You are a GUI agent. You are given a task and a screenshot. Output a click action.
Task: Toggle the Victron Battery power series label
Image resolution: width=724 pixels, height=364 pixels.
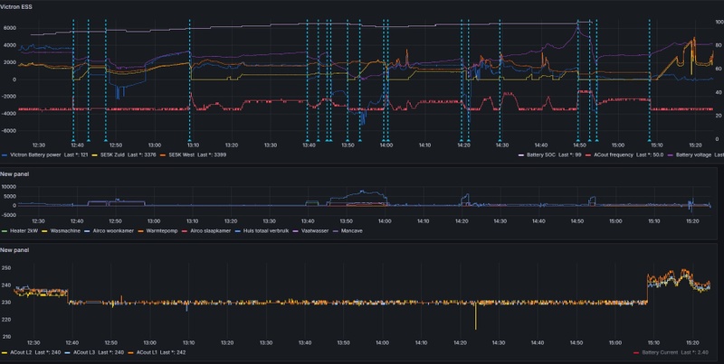[35, 155]
